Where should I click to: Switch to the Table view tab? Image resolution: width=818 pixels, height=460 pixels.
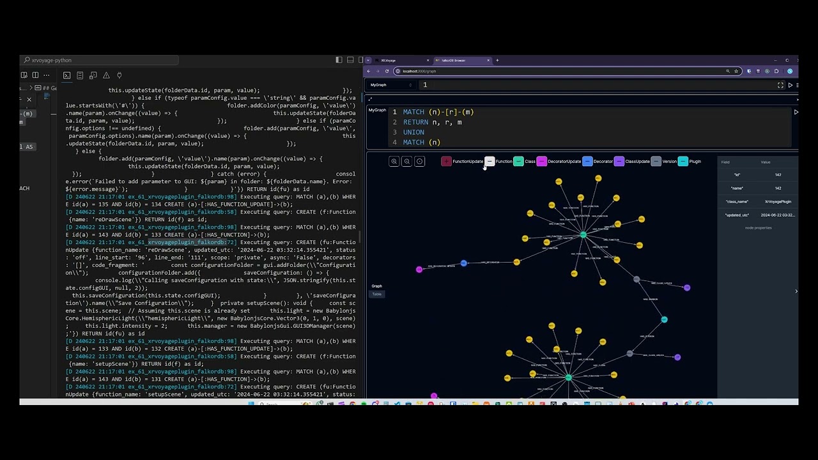pyautogui.click(x=377, y=294)
